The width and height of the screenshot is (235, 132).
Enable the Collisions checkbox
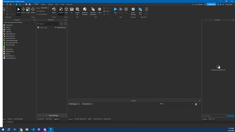coord(37,11)
